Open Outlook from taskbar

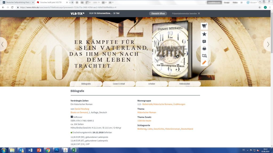[x=21, y=150]
